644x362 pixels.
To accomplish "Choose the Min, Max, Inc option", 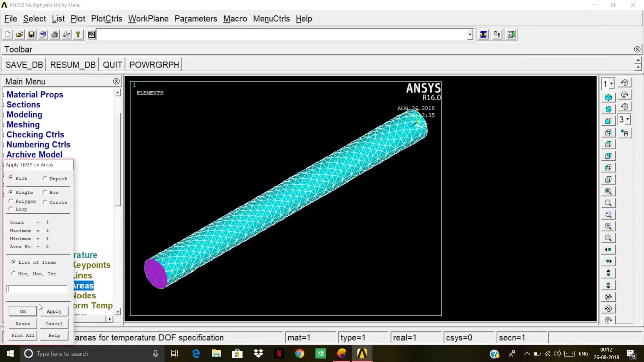I will pos(14,274).
